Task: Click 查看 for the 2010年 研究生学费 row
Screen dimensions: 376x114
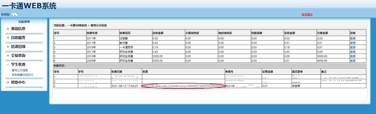Action: point(352,56)
